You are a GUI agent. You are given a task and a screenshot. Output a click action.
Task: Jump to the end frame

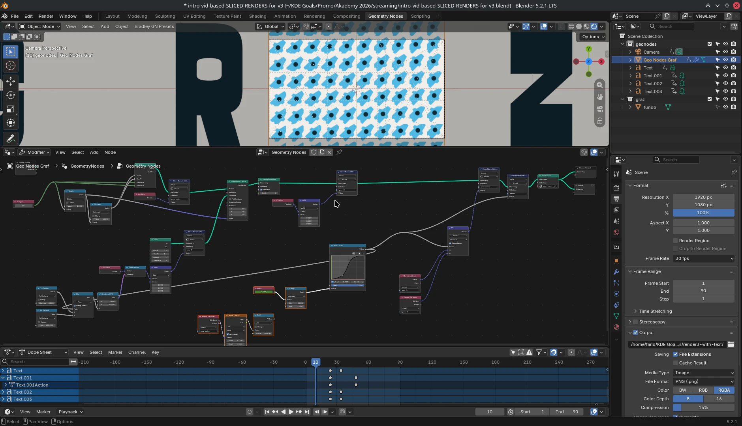coord(307,412)
